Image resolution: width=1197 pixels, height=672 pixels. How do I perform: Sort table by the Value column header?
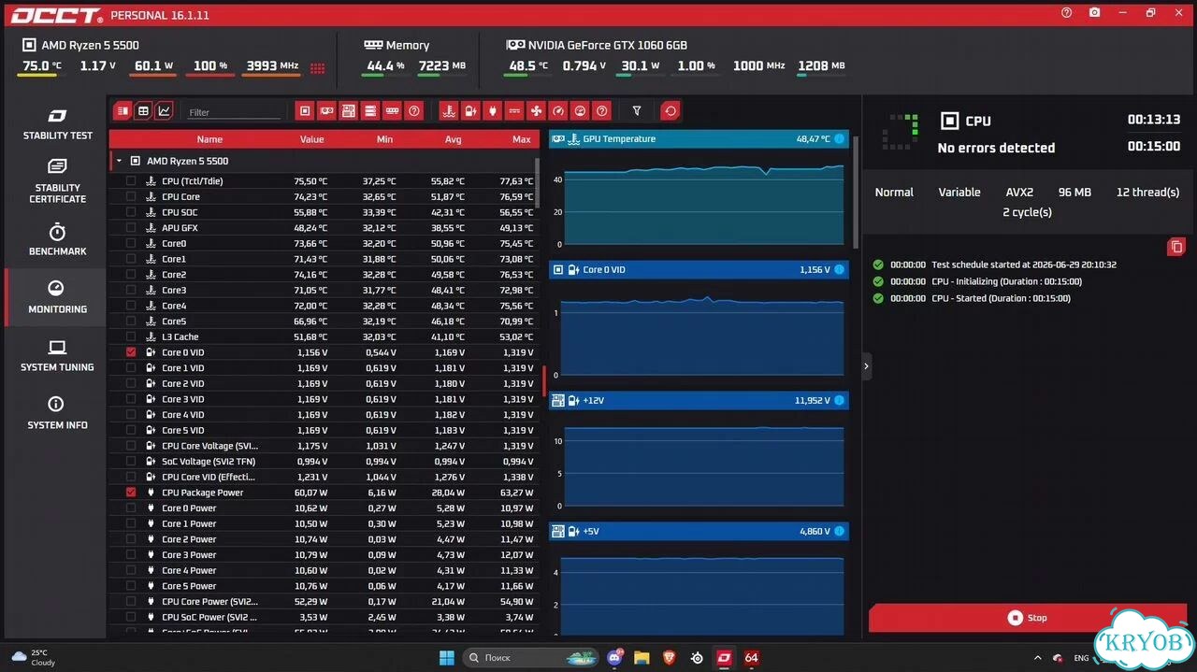coord(311,139)
